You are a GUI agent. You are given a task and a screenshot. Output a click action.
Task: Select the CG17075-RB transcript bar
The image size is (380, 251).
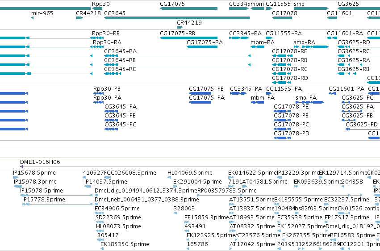188,38
